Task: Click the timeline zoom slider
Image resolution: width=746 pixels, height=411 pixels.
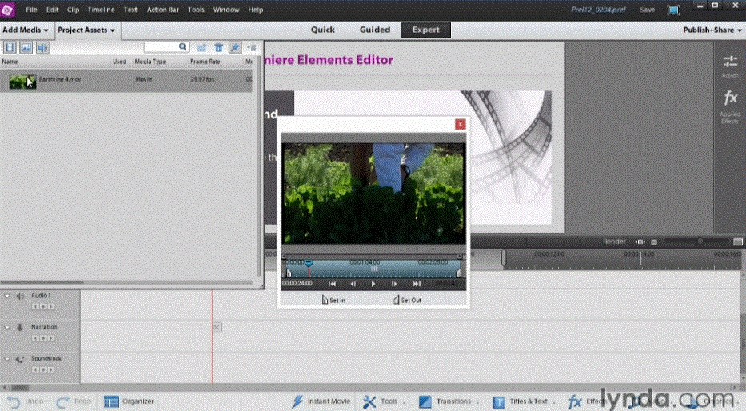Action: tap(700, 242)
